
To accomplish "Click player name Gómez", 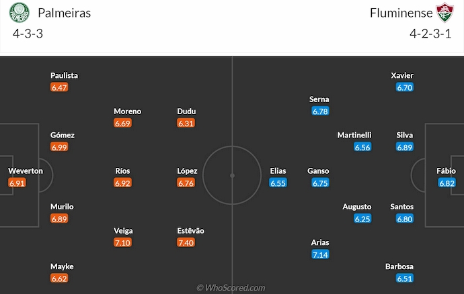I will (x=63, y=135).
